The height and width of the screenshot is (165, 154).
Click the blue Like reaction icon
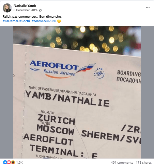pyautogui.click(x=5, y=162)
